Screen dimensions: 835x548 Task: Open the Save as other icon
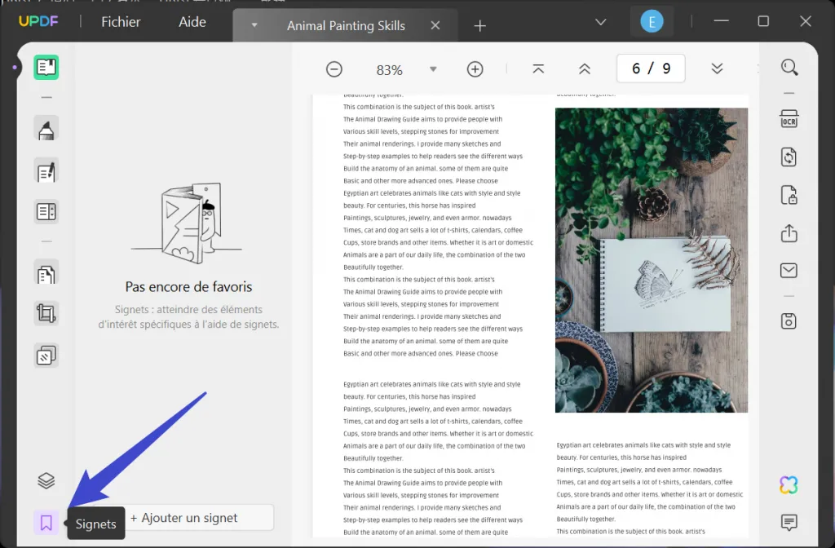click(x=789, y=321)
